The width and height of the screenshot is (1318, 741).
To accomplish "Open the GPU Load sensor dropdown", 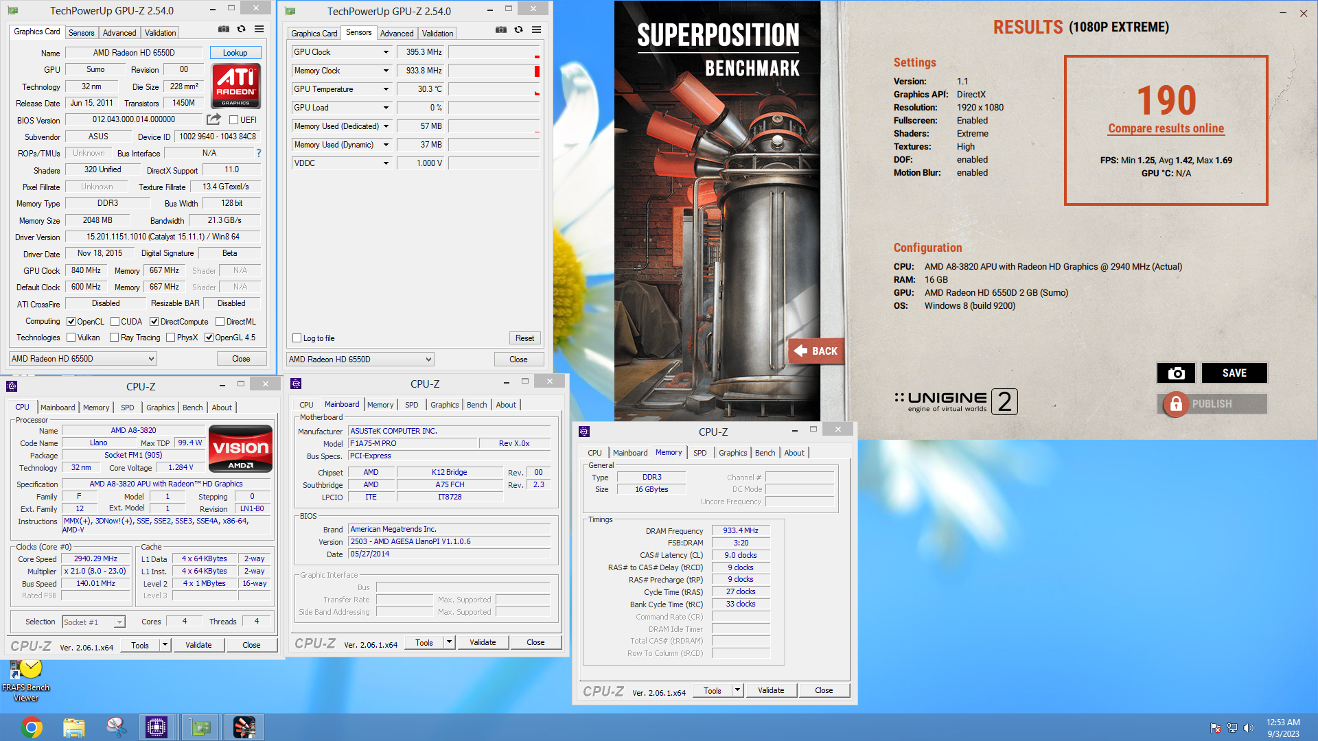I will click(386, 108).
